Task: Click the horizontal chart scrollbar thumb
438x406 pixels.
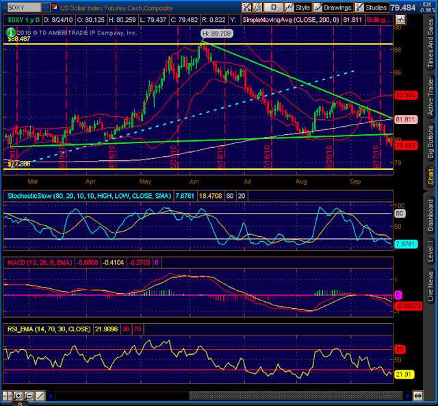Action: pos(296,396)
